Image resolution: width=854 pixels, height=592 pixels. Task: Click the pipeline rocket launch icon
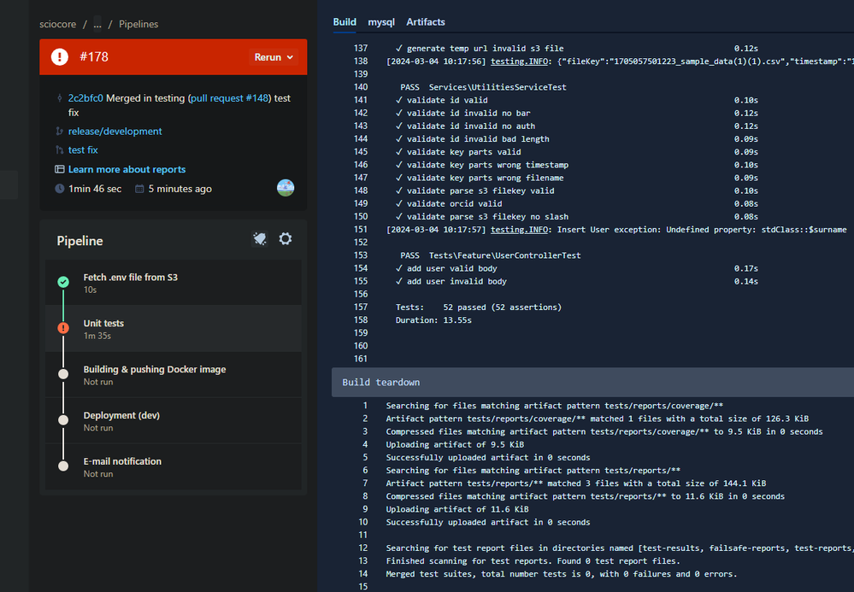click(260, 239)
